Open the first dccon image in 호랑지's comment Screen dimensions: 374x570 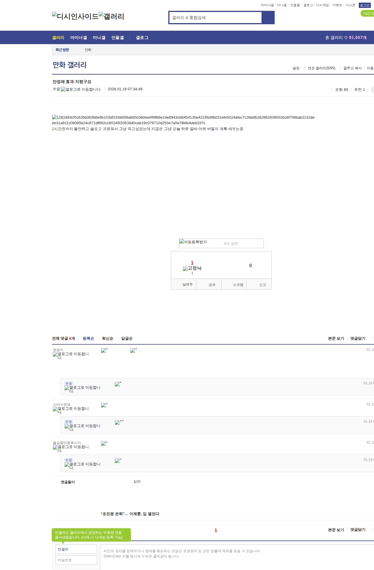[104, 350]
